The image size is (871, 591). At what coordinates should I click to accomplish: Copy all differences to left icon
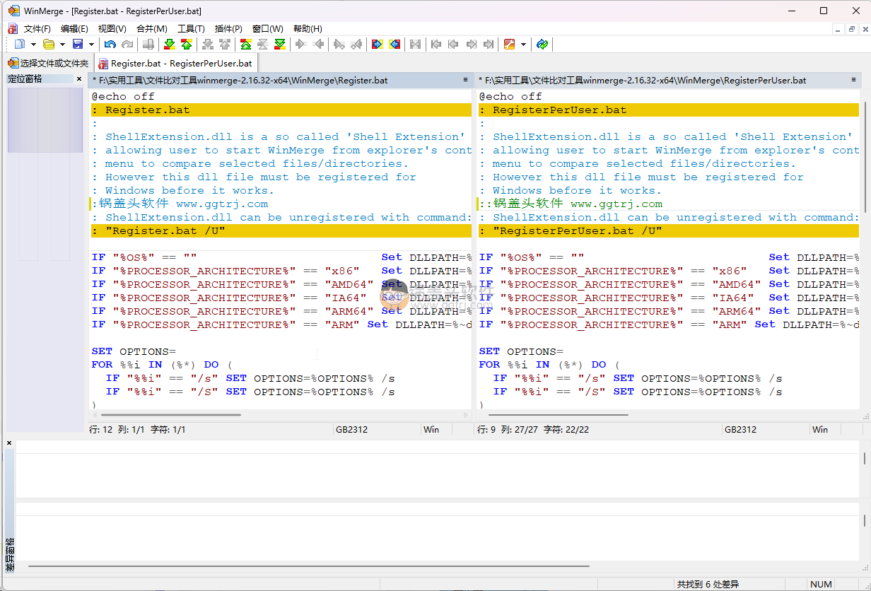394,44
